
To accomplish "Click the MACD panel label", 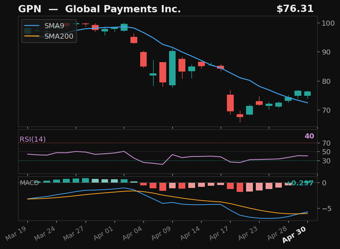I will (x=29, y=183).
